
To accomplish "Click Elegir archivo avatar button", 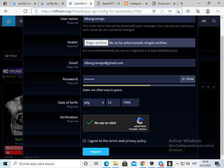I will click(x=96, y=43).
